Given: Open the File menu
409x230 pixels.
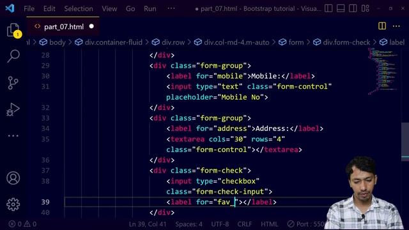Looking at the screenshot, I should tap(29, 8).
